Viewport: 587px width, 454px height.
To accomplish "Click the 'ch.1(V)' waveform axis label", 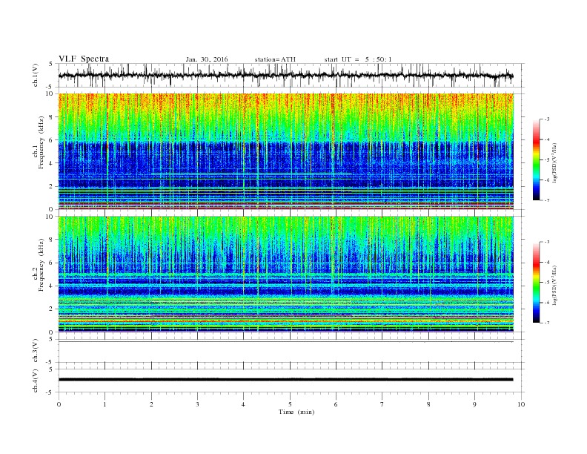I will (x=36, y=76).
